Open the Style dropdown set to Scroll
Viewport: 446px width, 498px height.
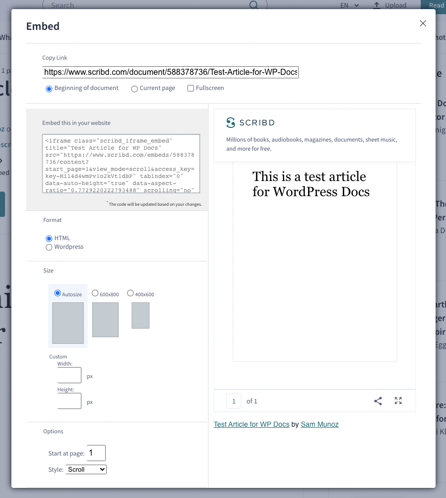85,469
